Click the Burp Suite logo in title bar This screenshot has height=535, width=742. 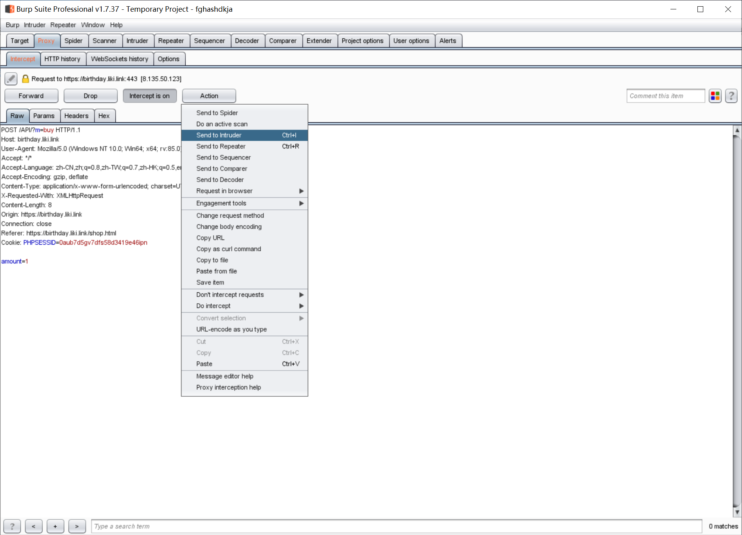[x=10, y=9]
